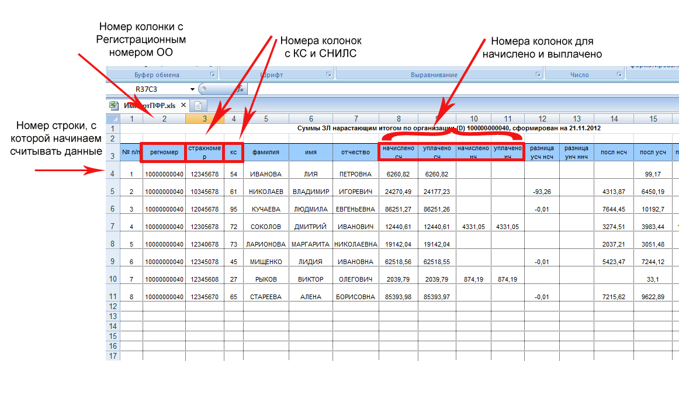Switch to ИмпортПФР.xls document tab
Screen dimensions: 679x395
150,105
